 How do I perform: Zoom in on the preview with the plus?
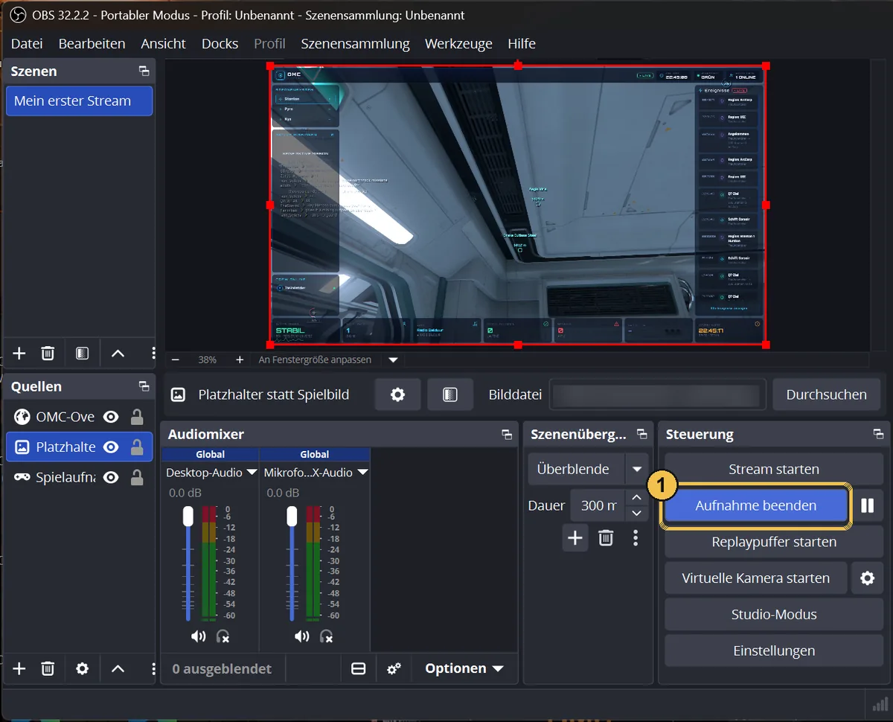click(240, 360)
